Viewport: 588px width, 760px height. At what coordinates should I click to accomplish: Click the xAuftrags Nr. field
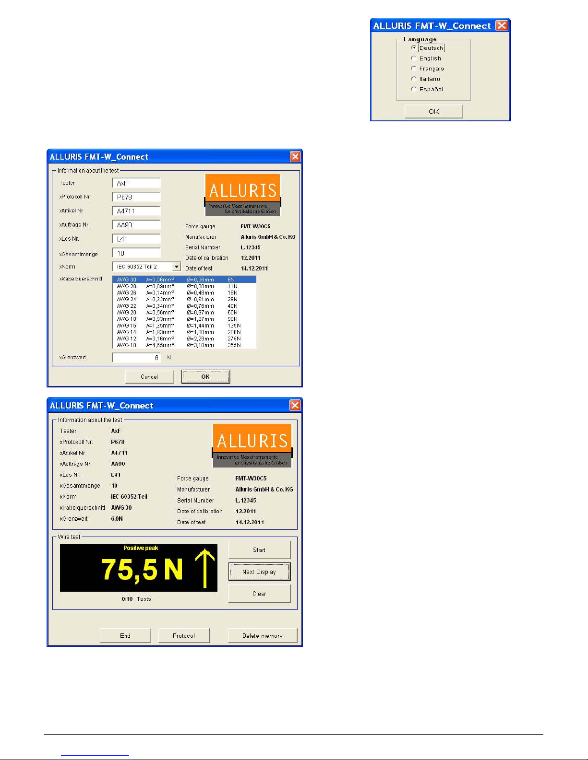(136, 225)
